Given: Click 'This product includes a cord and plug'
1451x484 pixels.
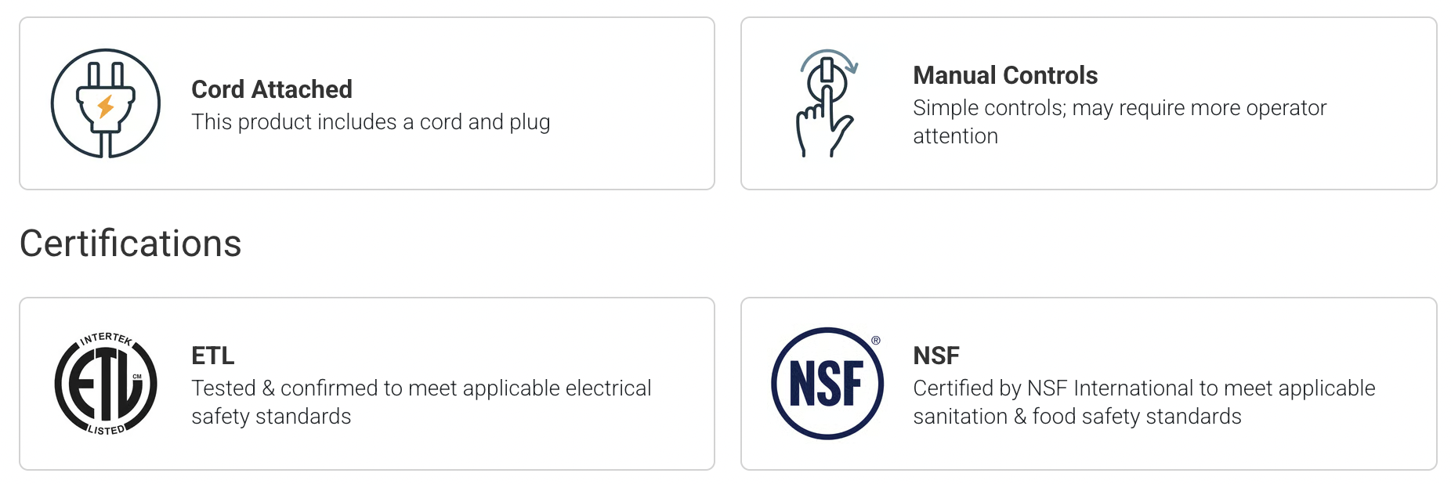Looking at the screenshot, I should coord(371,122).
